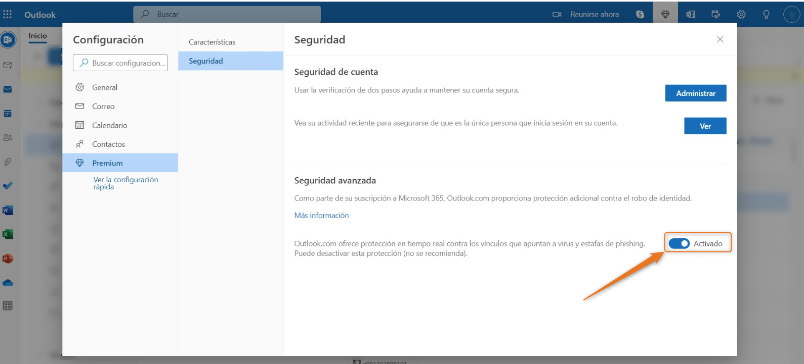Open the account profile avatar
804x364 pixels.
click(791, 14)
